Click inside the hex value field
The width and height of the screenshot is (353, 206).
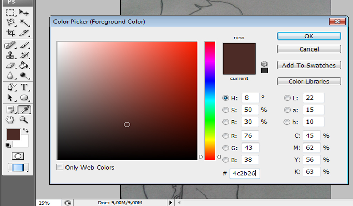point(245,174)
